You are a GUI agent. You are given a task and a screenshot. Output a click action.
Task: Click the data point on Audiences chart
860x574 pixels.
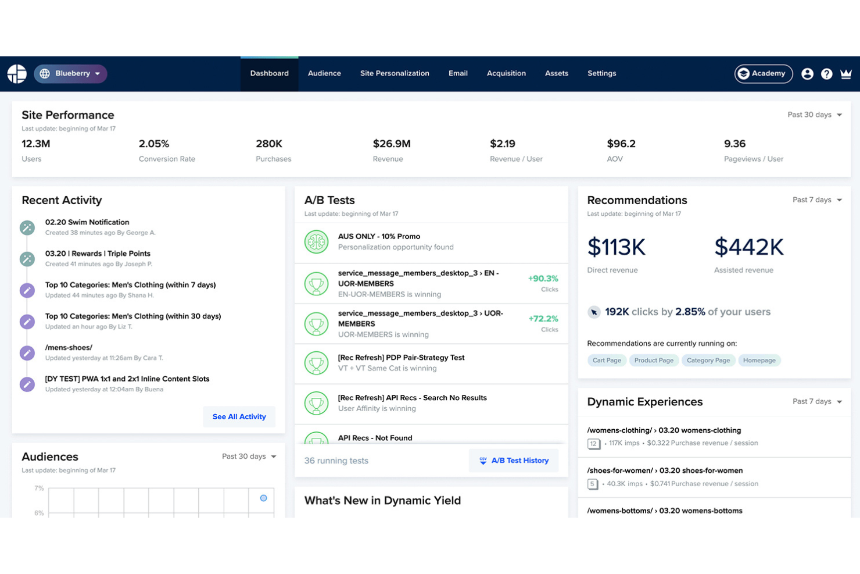pyautogui.click(x=263, y=498)
